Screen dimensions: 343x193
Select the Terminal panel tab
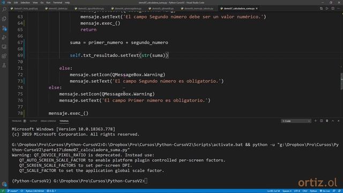pyautogui.click(x=64, y=121)
